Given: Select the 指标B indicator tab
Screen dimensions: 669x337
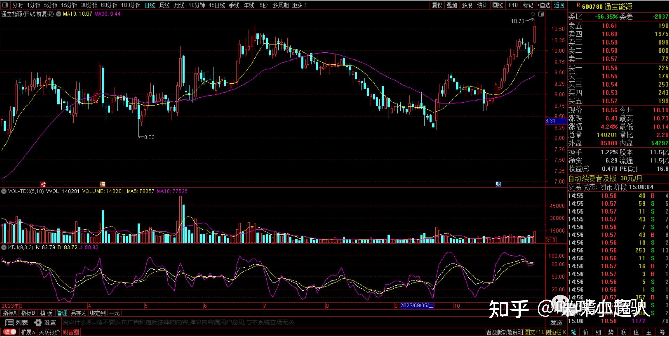Looking at the screenshot, I should point(28,313).
